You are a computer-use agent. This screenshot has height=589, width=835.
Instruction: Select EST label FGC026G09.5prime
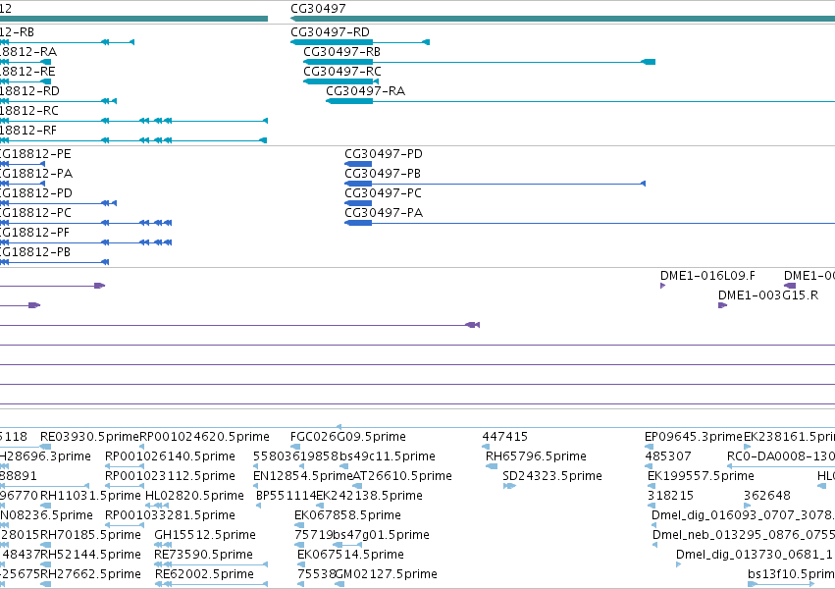347,437
